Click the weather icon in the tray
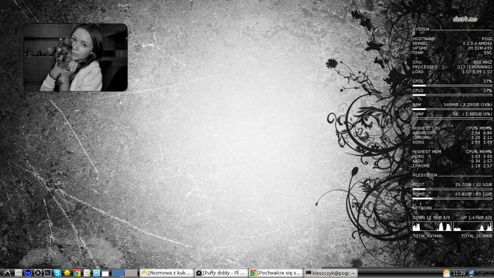 [x=446, y=272]
